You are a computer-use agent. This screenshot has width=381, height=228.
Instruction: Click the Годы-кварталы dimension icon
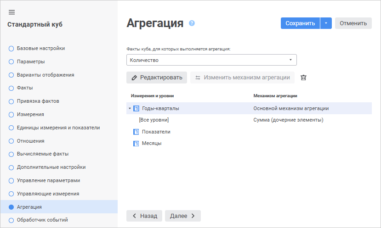(x=136, y=109)
